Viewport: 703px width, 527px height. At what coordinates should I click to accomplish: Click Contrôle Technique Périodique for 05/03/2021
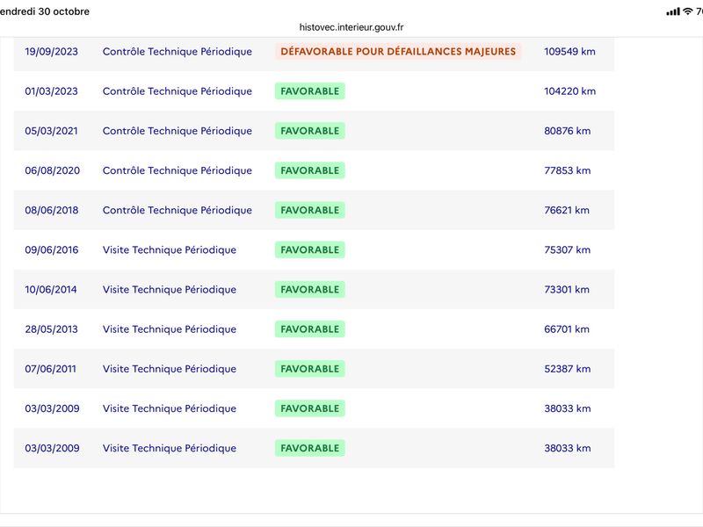pos(178,131)
